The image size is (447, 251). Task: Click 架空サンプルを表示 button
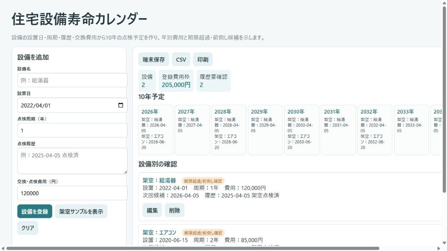81,211
